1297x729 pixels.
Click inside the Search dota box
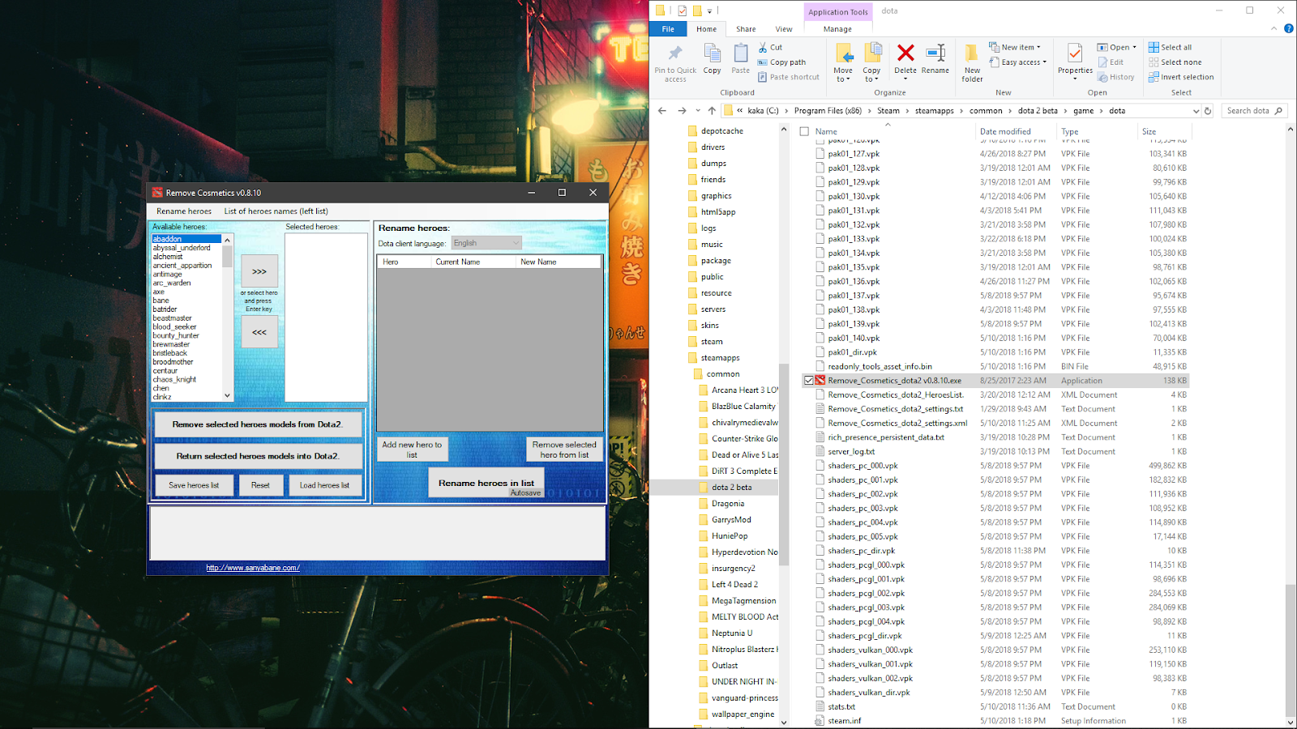(x=1248, y=110)
